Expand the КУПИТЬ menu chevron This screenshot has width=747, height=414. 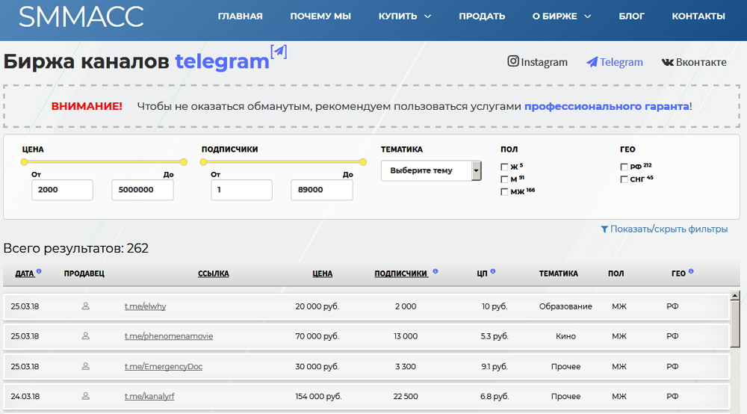pos(427,16)
